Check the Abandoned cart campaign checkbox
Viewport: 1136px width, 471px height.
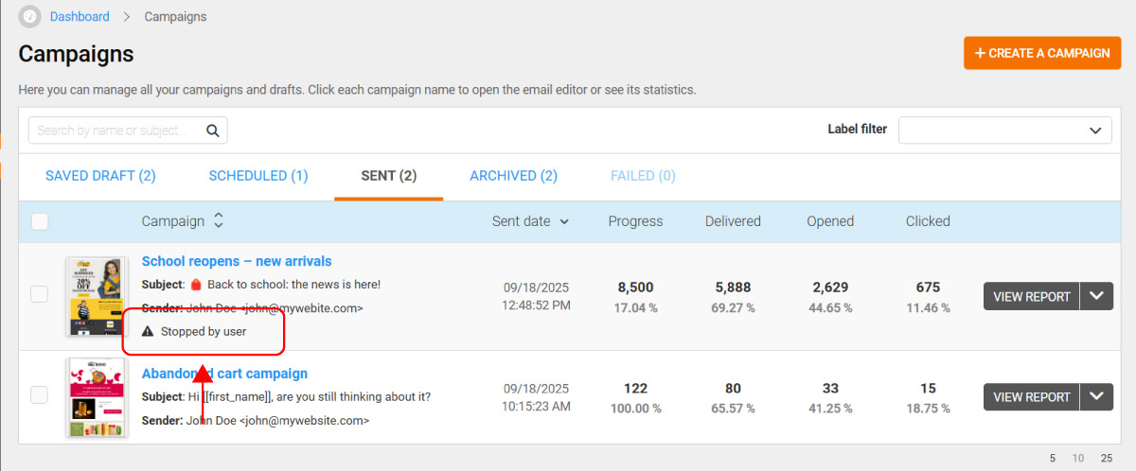tap(40, 395)
